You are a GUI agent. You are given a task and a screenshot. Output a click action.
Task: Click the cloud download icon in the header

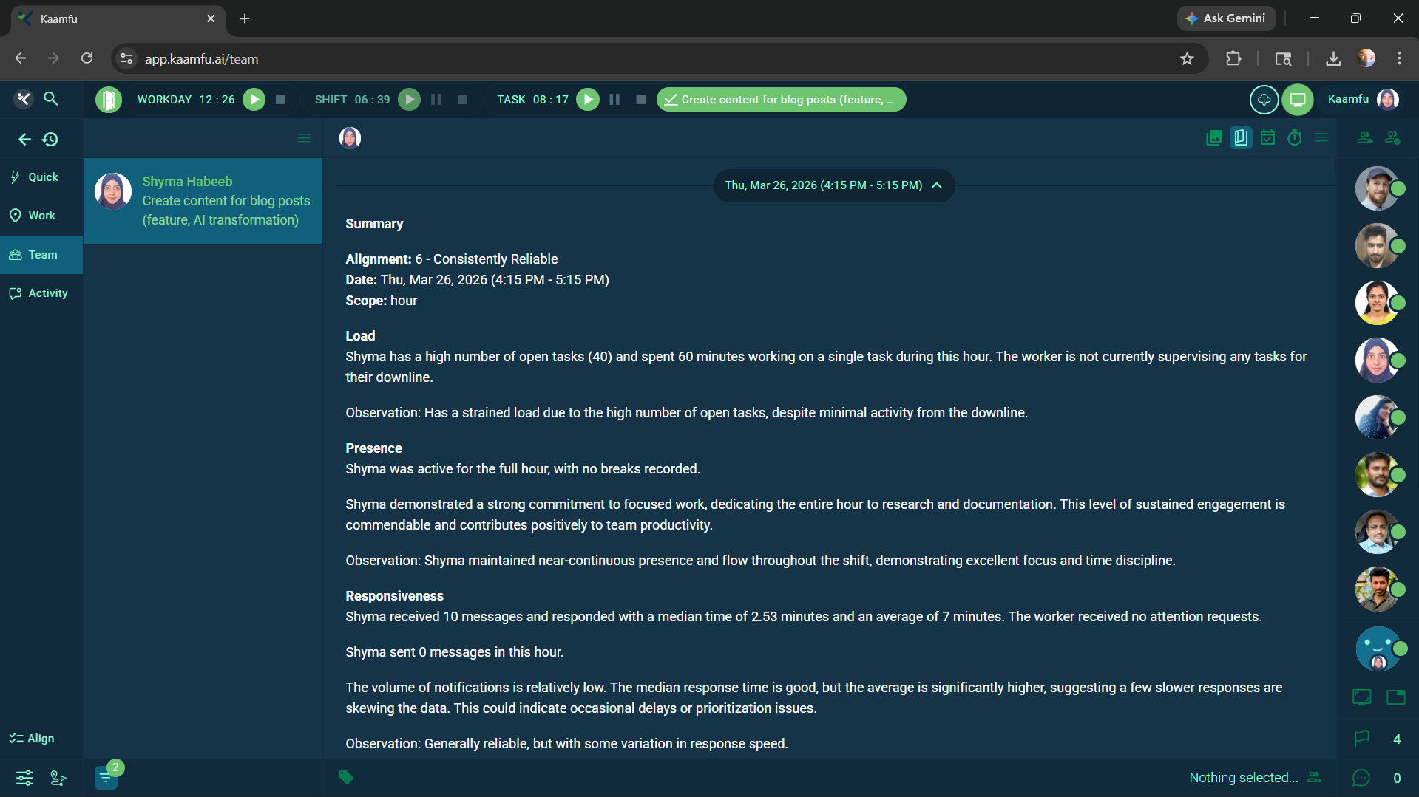tap(1264, 100)
